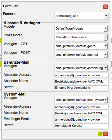Click the arrow of the Formular select box
This screenshot has height=140, width=112.
coord(106,16)
